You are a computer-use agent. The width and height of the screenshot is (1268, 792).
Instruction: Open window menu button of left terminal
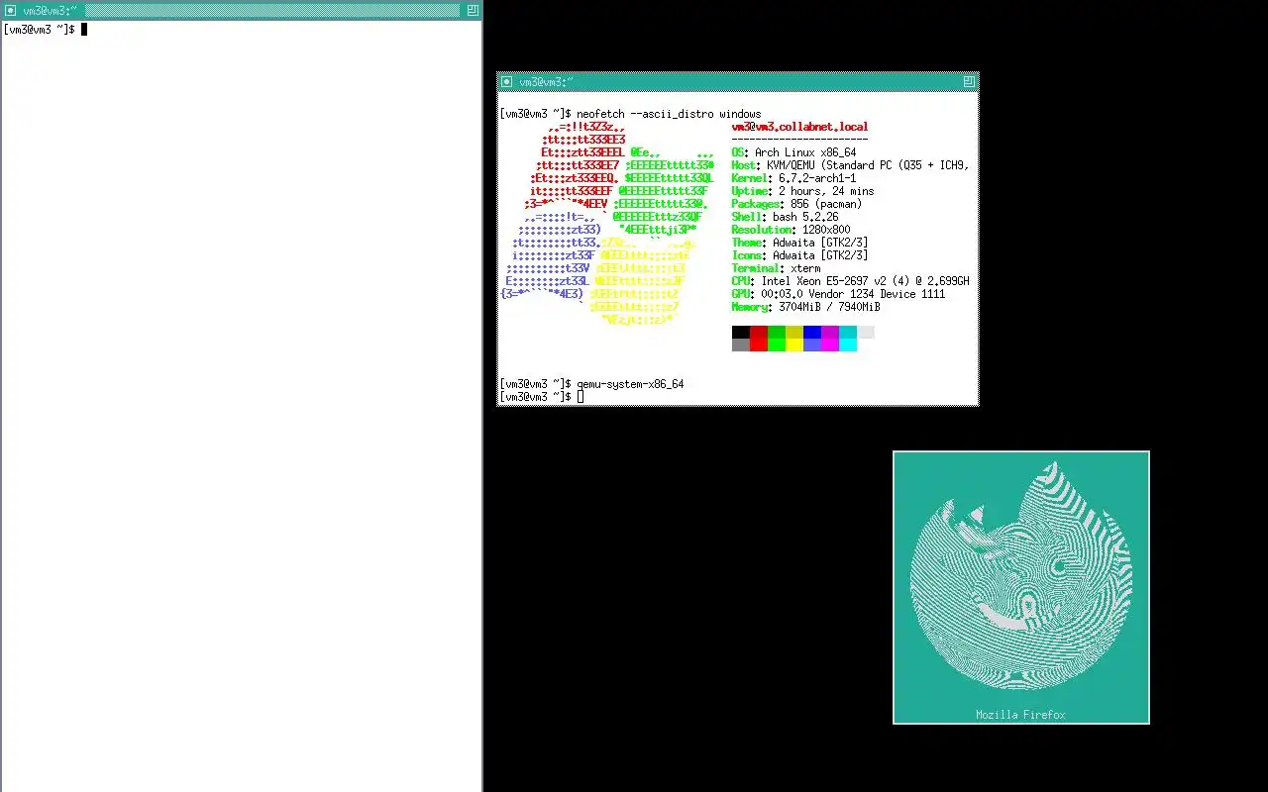click(x=10, y=10)
